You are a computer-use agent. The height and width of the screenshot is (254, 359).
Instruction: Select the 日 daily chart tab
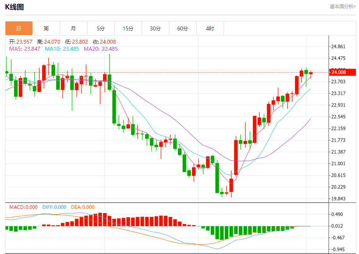tap(19, 28)
